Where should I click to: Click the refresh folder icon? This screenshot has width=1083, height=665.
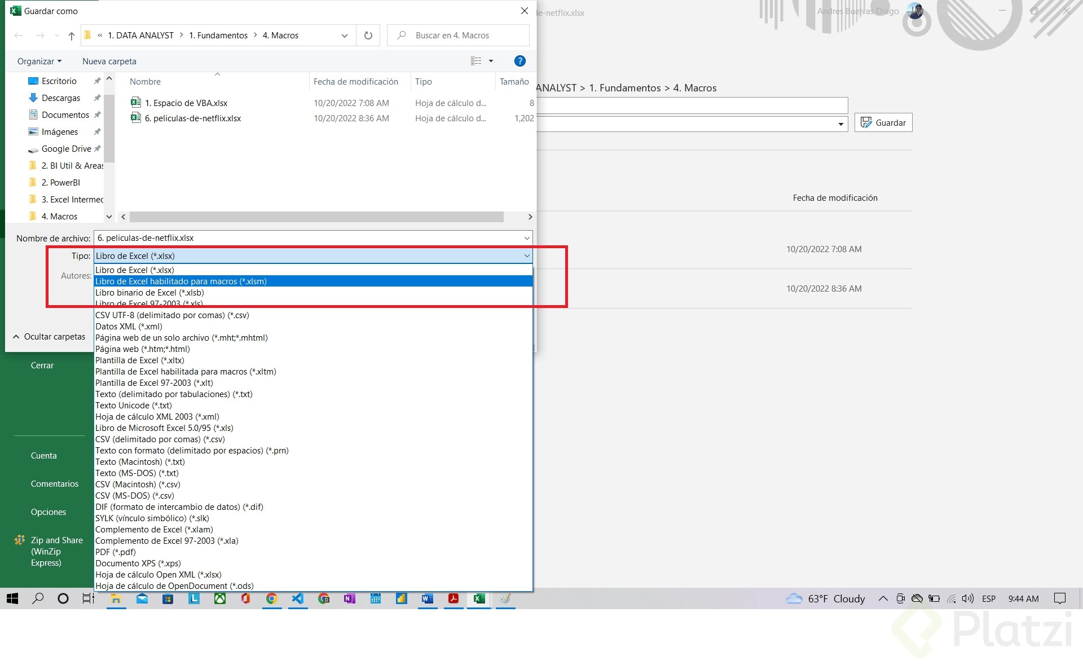click(x=368, y=36)
